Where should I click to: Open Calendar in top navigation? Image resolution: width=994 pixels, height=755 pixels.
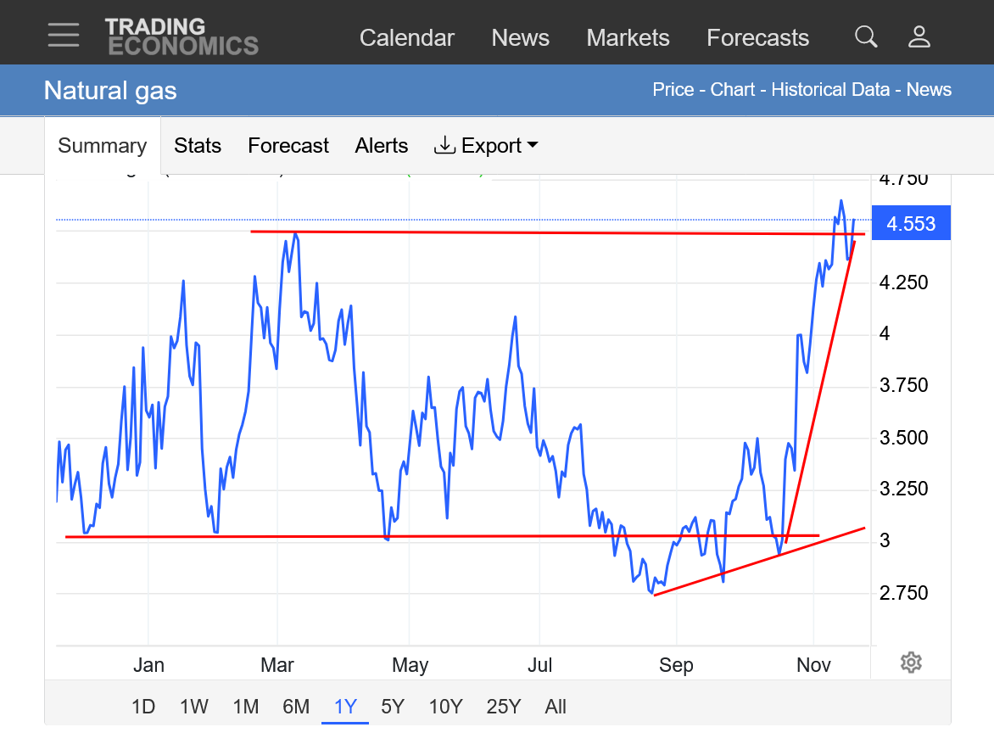coord(407,38)
